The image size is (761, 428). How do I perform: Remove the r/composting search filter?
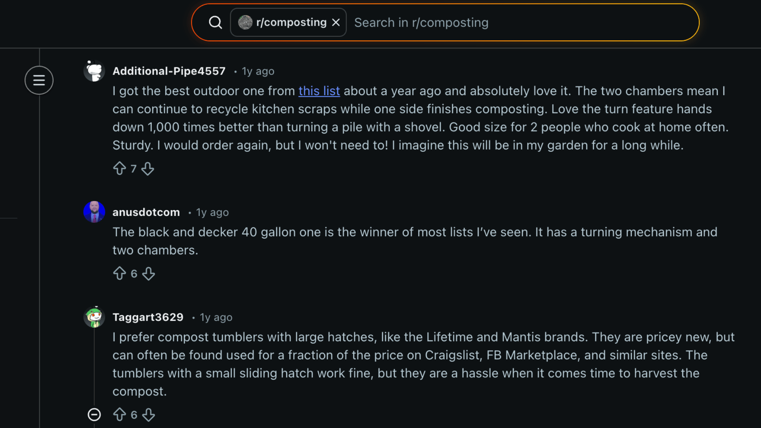[336, 22]
